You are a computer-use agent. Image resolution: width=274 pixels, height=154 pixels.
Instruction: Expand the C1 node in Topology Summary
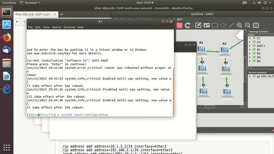(250, 38)
